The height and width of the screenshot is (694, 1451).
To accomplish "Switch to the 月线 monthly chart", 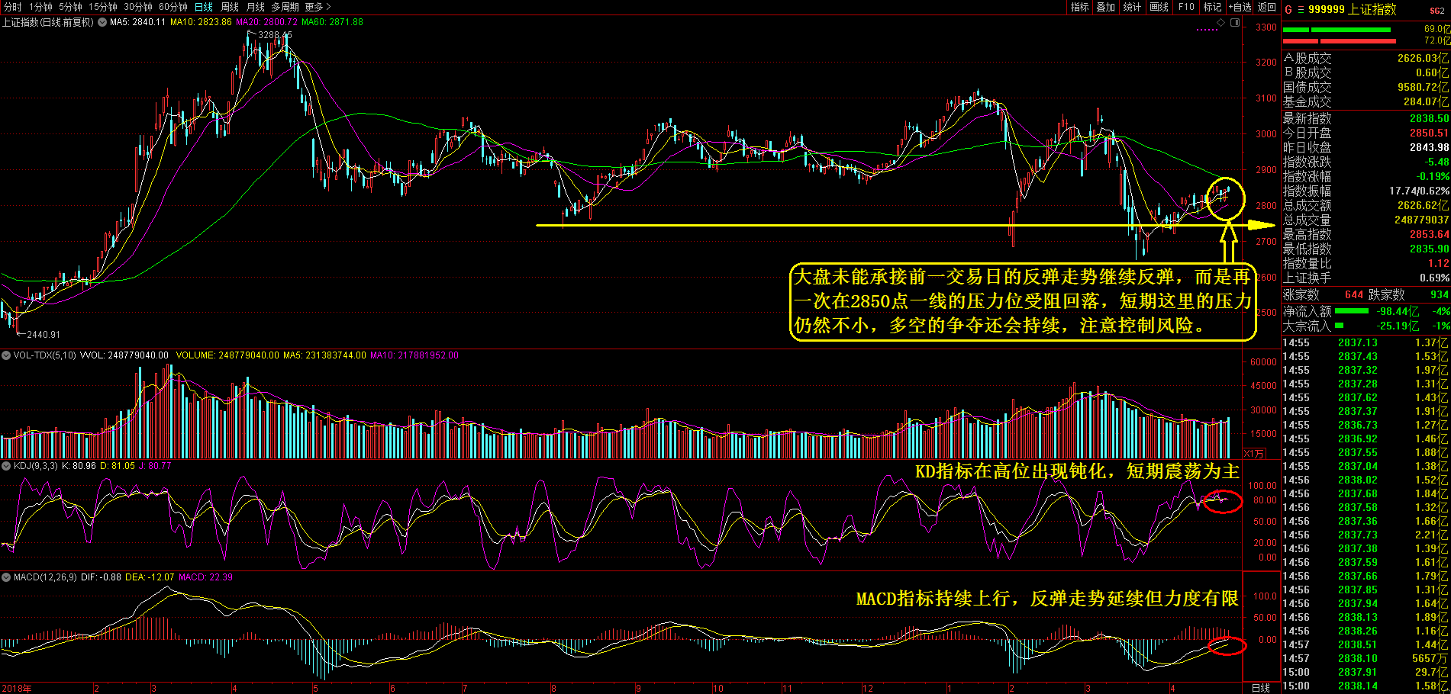I will 256,7.
